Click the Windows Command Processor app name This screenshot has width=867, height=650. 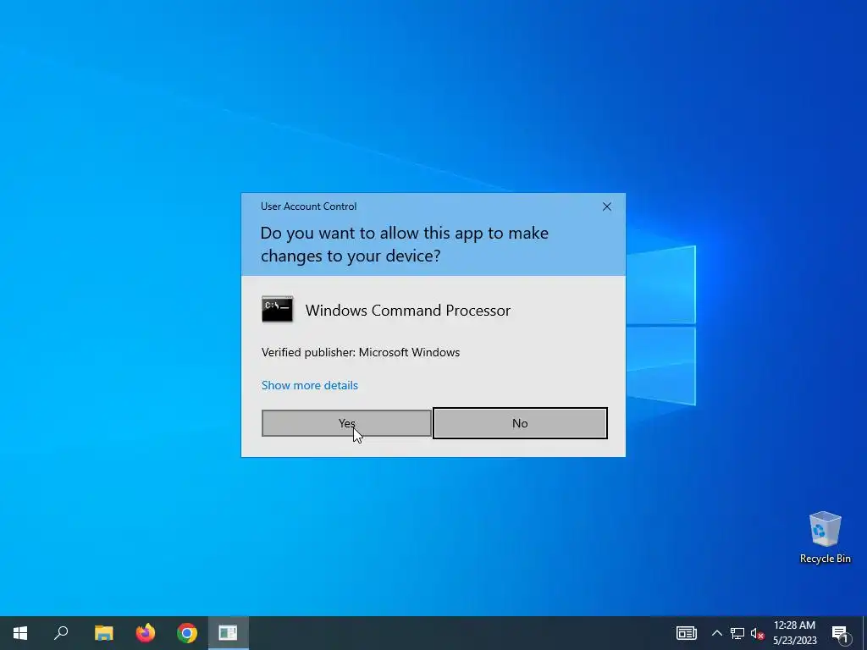[x=407, y=310]
